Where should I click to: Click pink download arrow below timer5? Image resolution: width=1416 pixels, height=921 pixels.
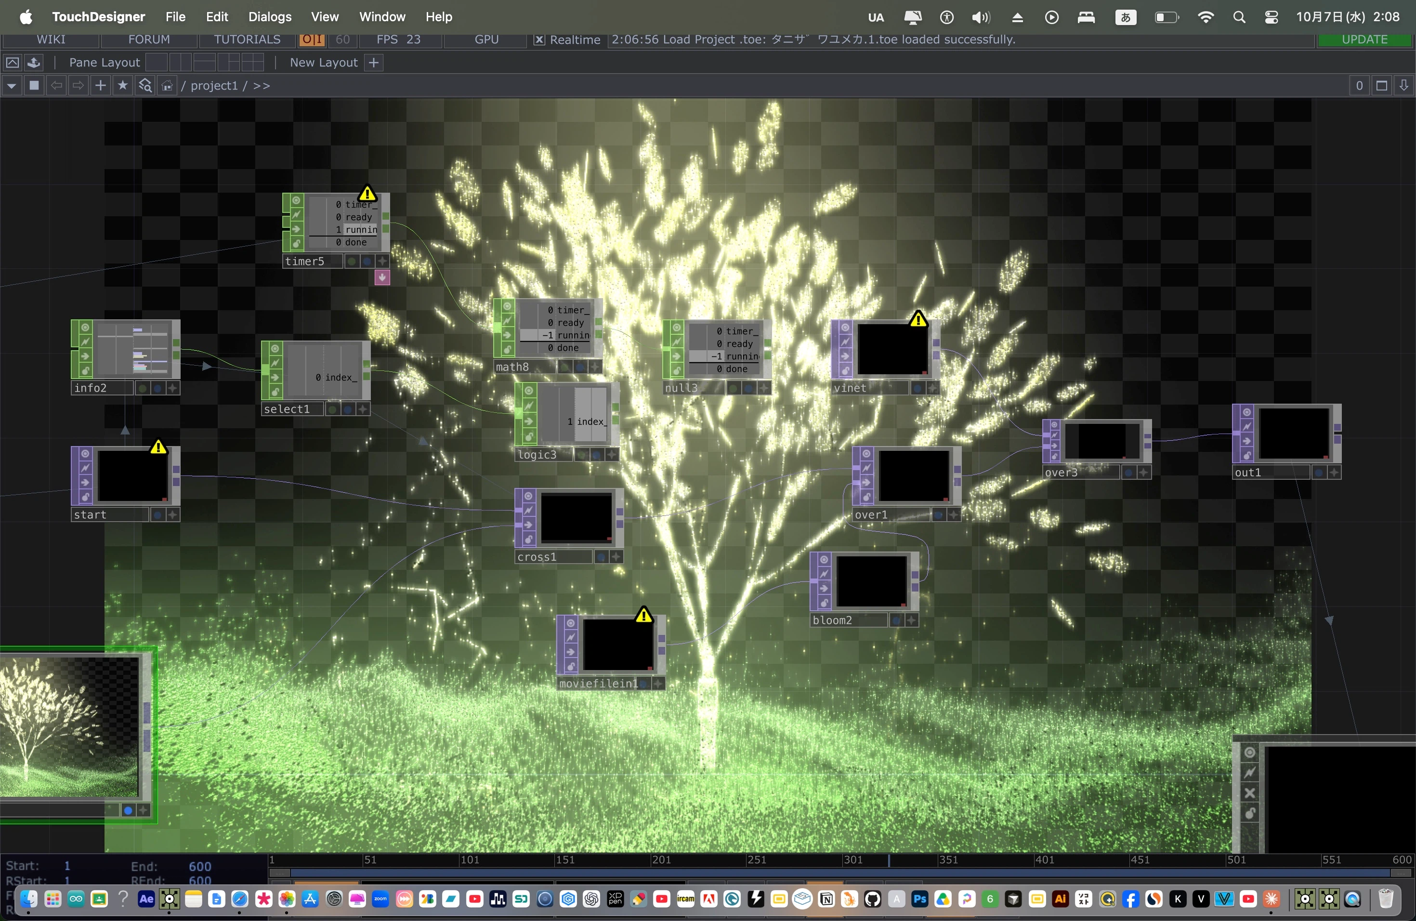(x=382, y=277)
